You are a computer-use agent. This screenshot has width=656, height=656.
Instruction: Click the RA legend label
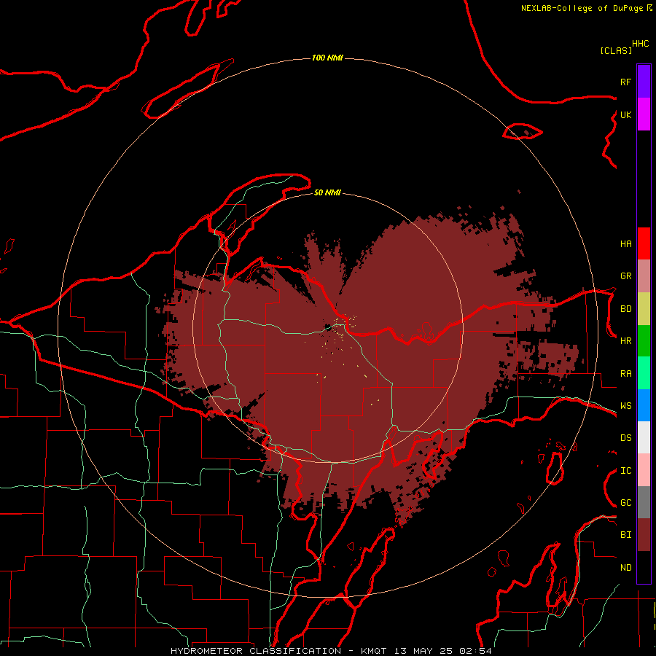[x=625, y=374]
